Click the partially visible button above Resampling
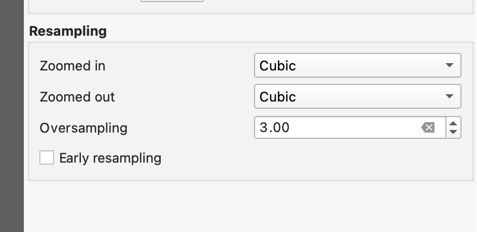The image size is (477, 232). point(172,1)
